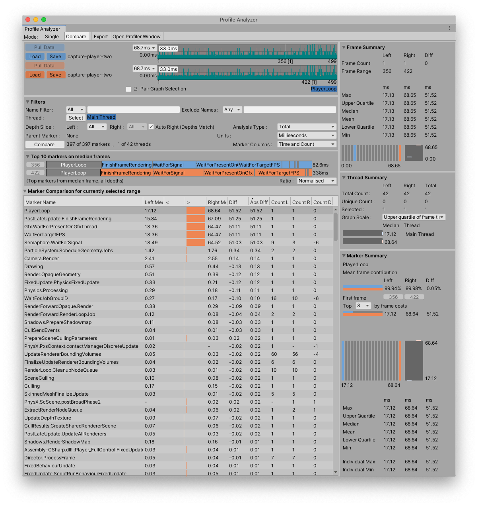Viewport: 478px width, 506px height.
Task: Open the Analysis Type dropdown
Action: coord(307,127)
